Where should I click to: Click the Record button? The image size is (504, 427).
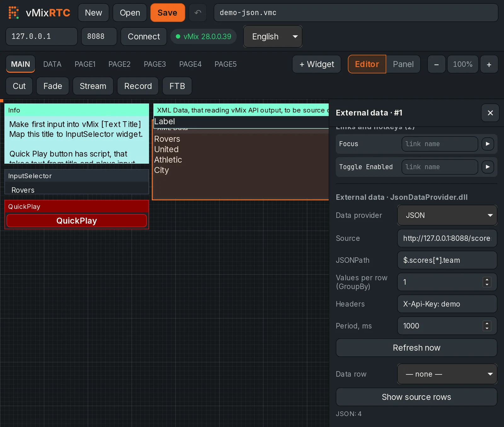point(138,86)
